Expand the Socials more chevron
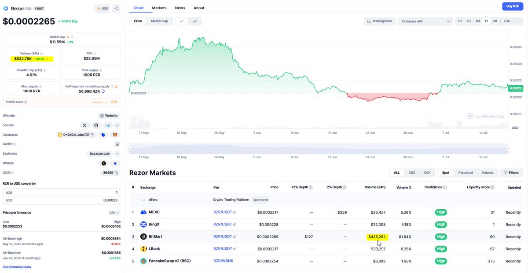Viewport: 528px width, 273px height. [x=117, y=125]
